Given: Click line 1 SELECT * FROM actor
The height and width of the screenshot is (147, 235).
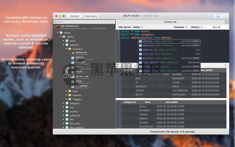Looking at the screenshot, I should (x=135, y=31).
